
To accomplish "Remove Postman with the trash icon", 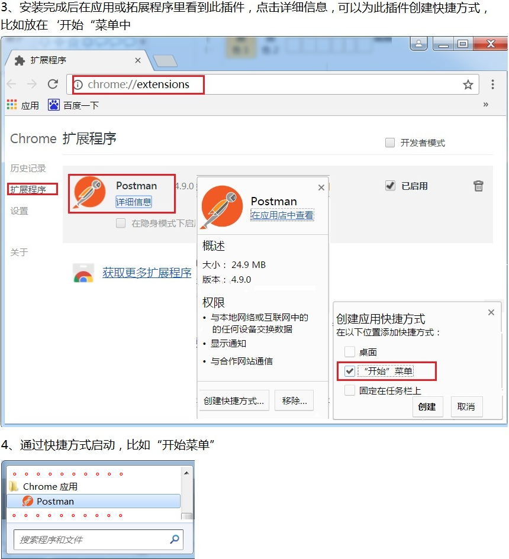I will click(x=478, y=186).
